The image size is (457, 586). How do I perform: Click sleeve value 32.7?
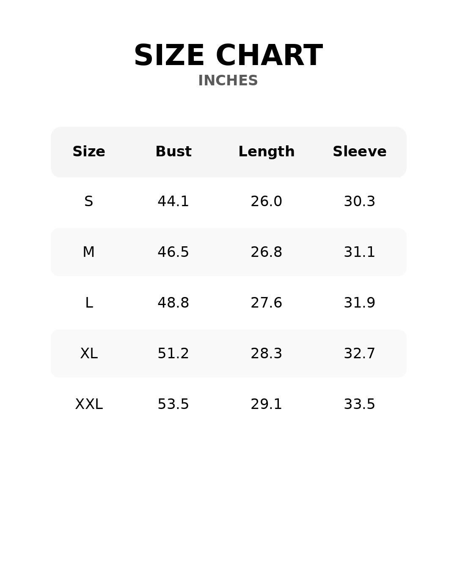pos(360,354)
